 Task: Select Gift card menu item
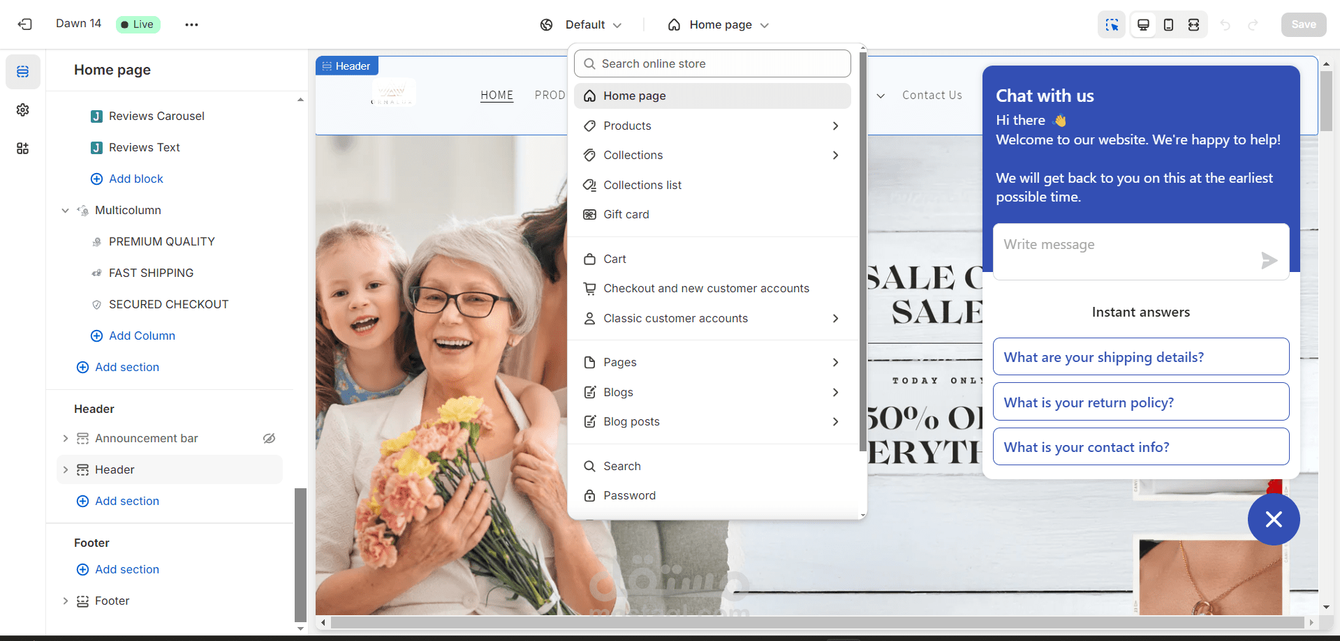click(x=712, y=214)
